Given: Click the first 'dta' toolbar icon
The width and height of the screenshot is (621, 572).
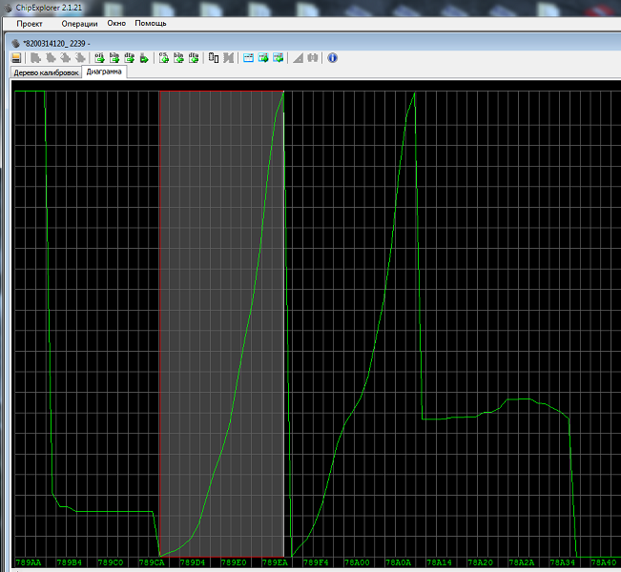Looking at the screenshot, I should click(129, 57).
